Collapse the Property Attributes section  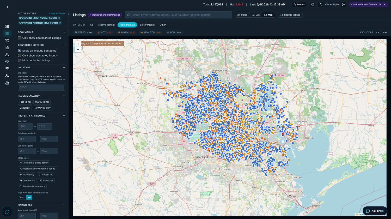point(64,116)
